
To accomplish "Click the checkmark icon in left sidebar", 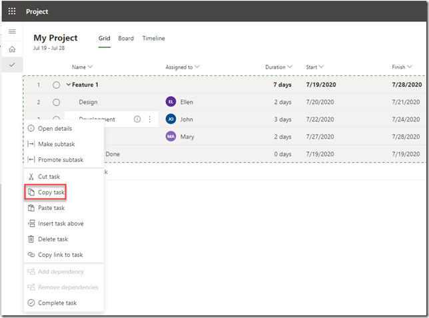I will pos(12,65).
